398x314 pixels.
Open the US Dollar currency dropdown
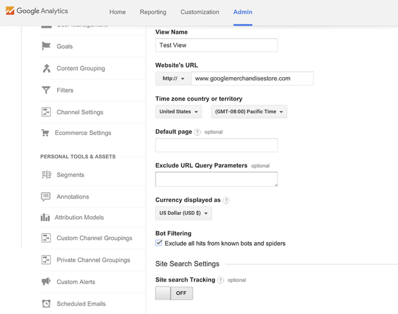tap(184, 213)
